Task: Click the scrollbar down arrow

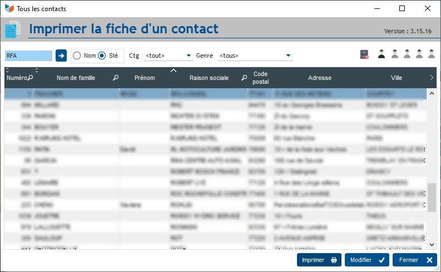Action: coord(432,244)
